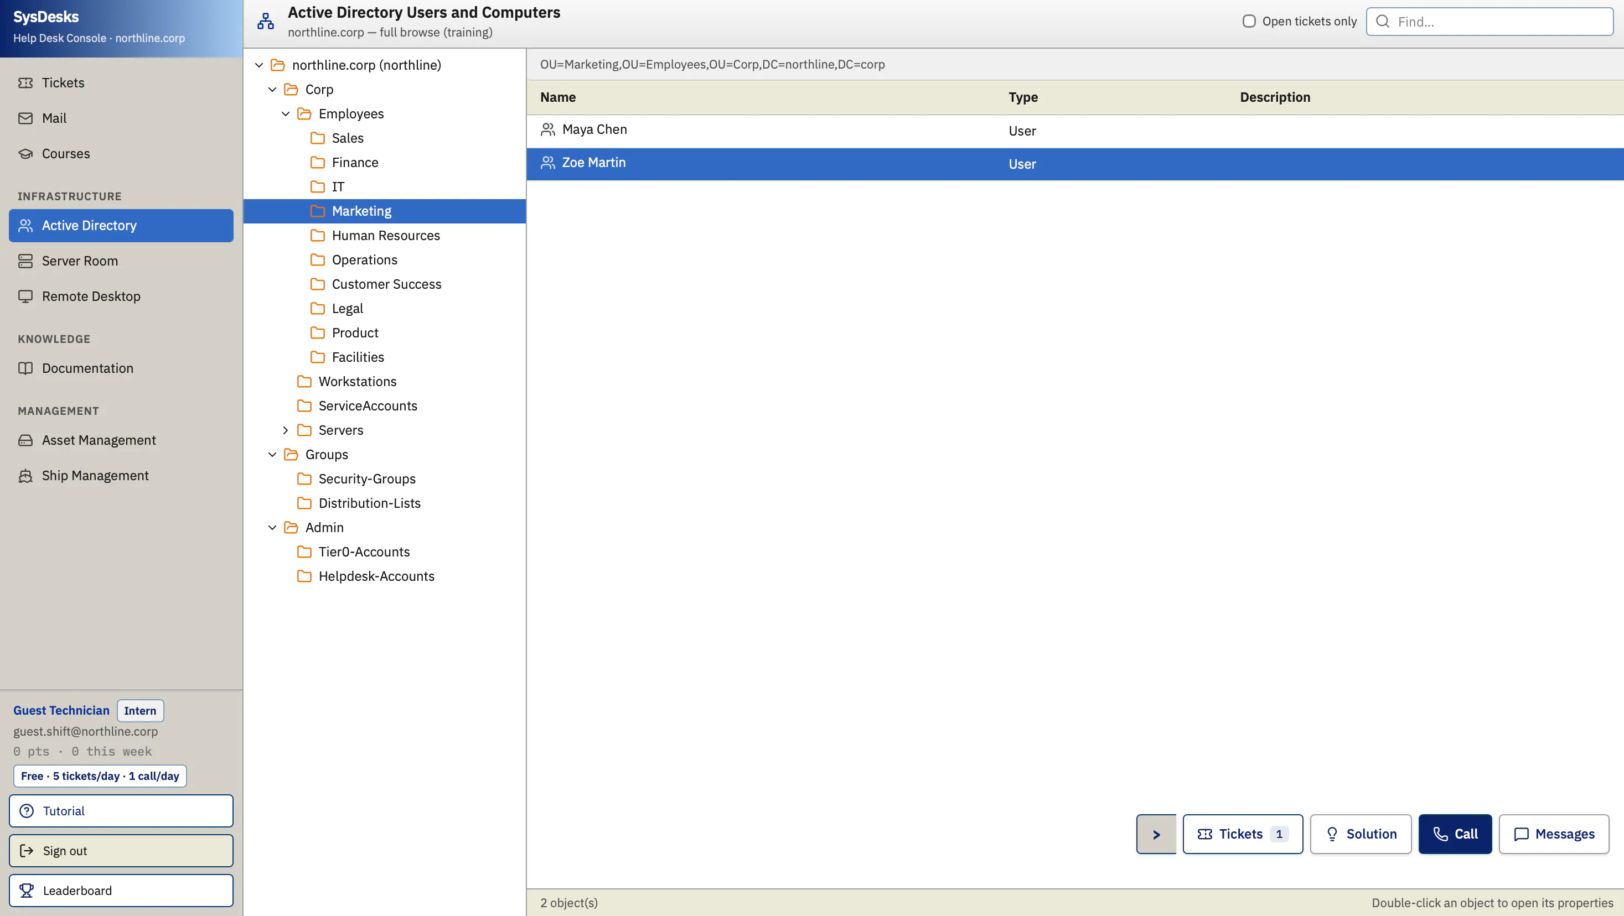Sort by the Name column header

coord(558,97)
